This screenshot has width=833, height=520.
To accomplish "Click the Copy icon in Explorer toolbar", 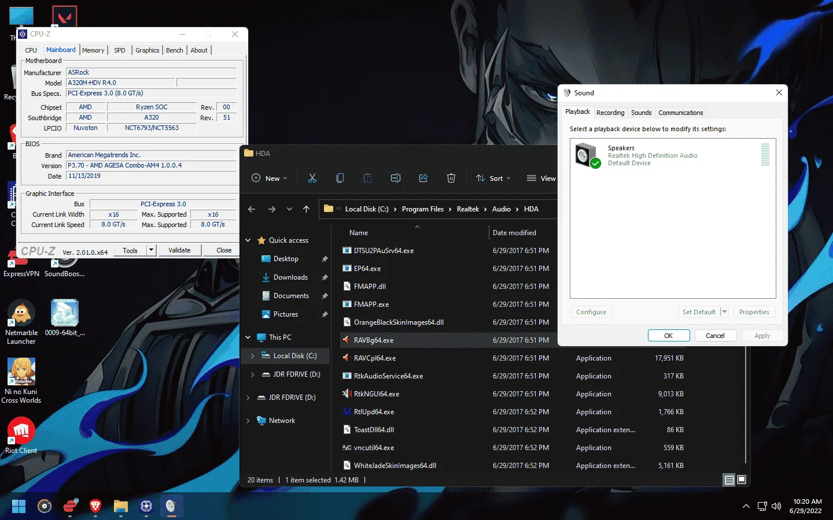I will pos(340,178).
